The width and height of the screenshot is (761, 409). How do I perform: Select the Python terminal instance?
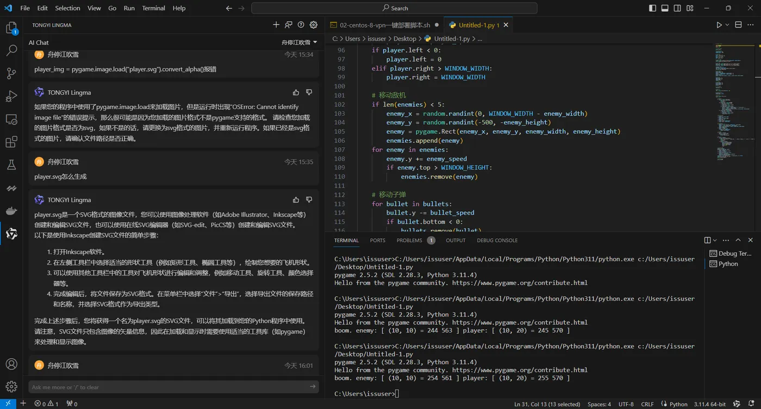tap(731, 263)
